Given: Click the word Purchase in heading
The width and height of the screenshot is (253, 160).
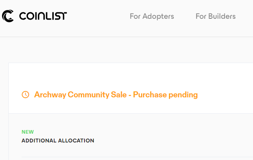Looking at the screenshot, I should click(x=150, y=95).
